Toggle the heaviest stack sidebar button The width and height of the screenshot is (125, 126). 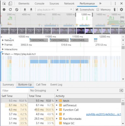(x=121, y=90)
